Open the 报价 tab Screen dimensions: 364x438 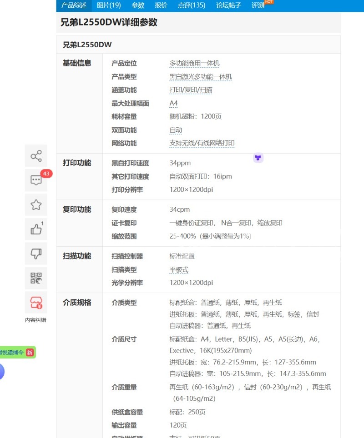(160, 5)
